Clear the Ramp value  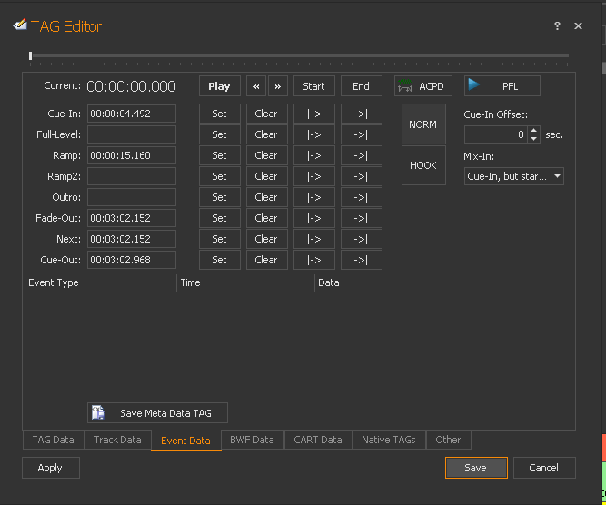pyautogui.click(x=267, y=155)
